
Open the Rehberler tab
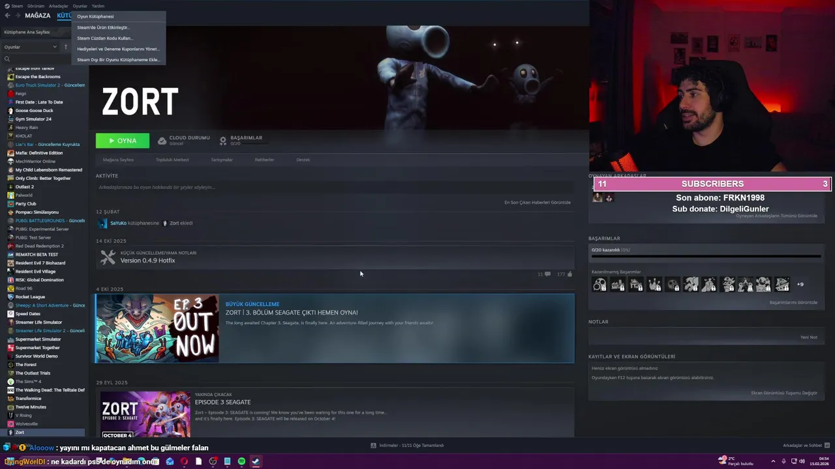coord(264,160)
